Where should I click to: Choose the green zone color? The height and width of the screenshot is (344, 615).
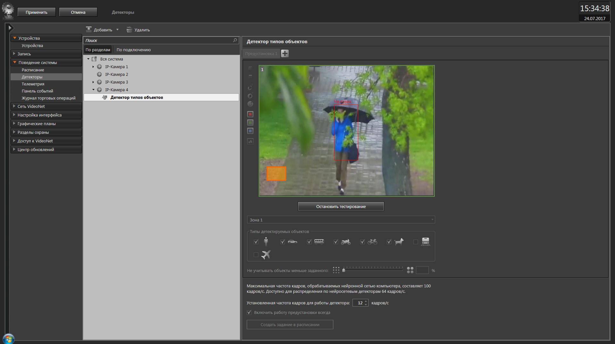pos(250,123)
